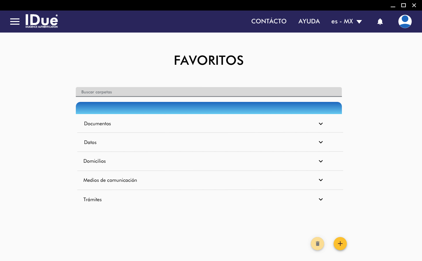Expand Documentos using its chevron arrow
The image size is (422, 261).
coord(321,124)
